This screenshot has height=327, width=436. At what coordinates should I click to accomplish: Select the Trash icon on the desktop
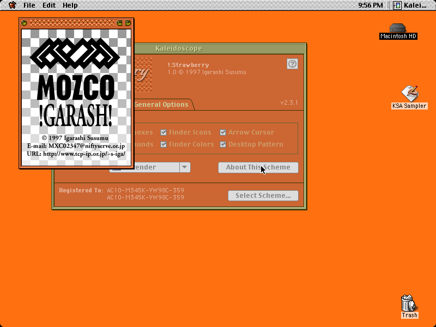pos(409,306)
